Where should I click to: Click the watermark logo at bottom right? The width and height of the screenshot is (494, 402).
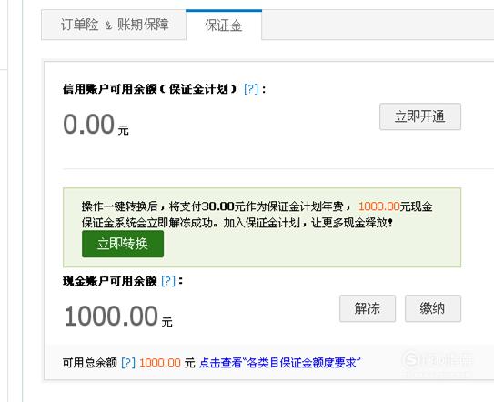[438, 360]
